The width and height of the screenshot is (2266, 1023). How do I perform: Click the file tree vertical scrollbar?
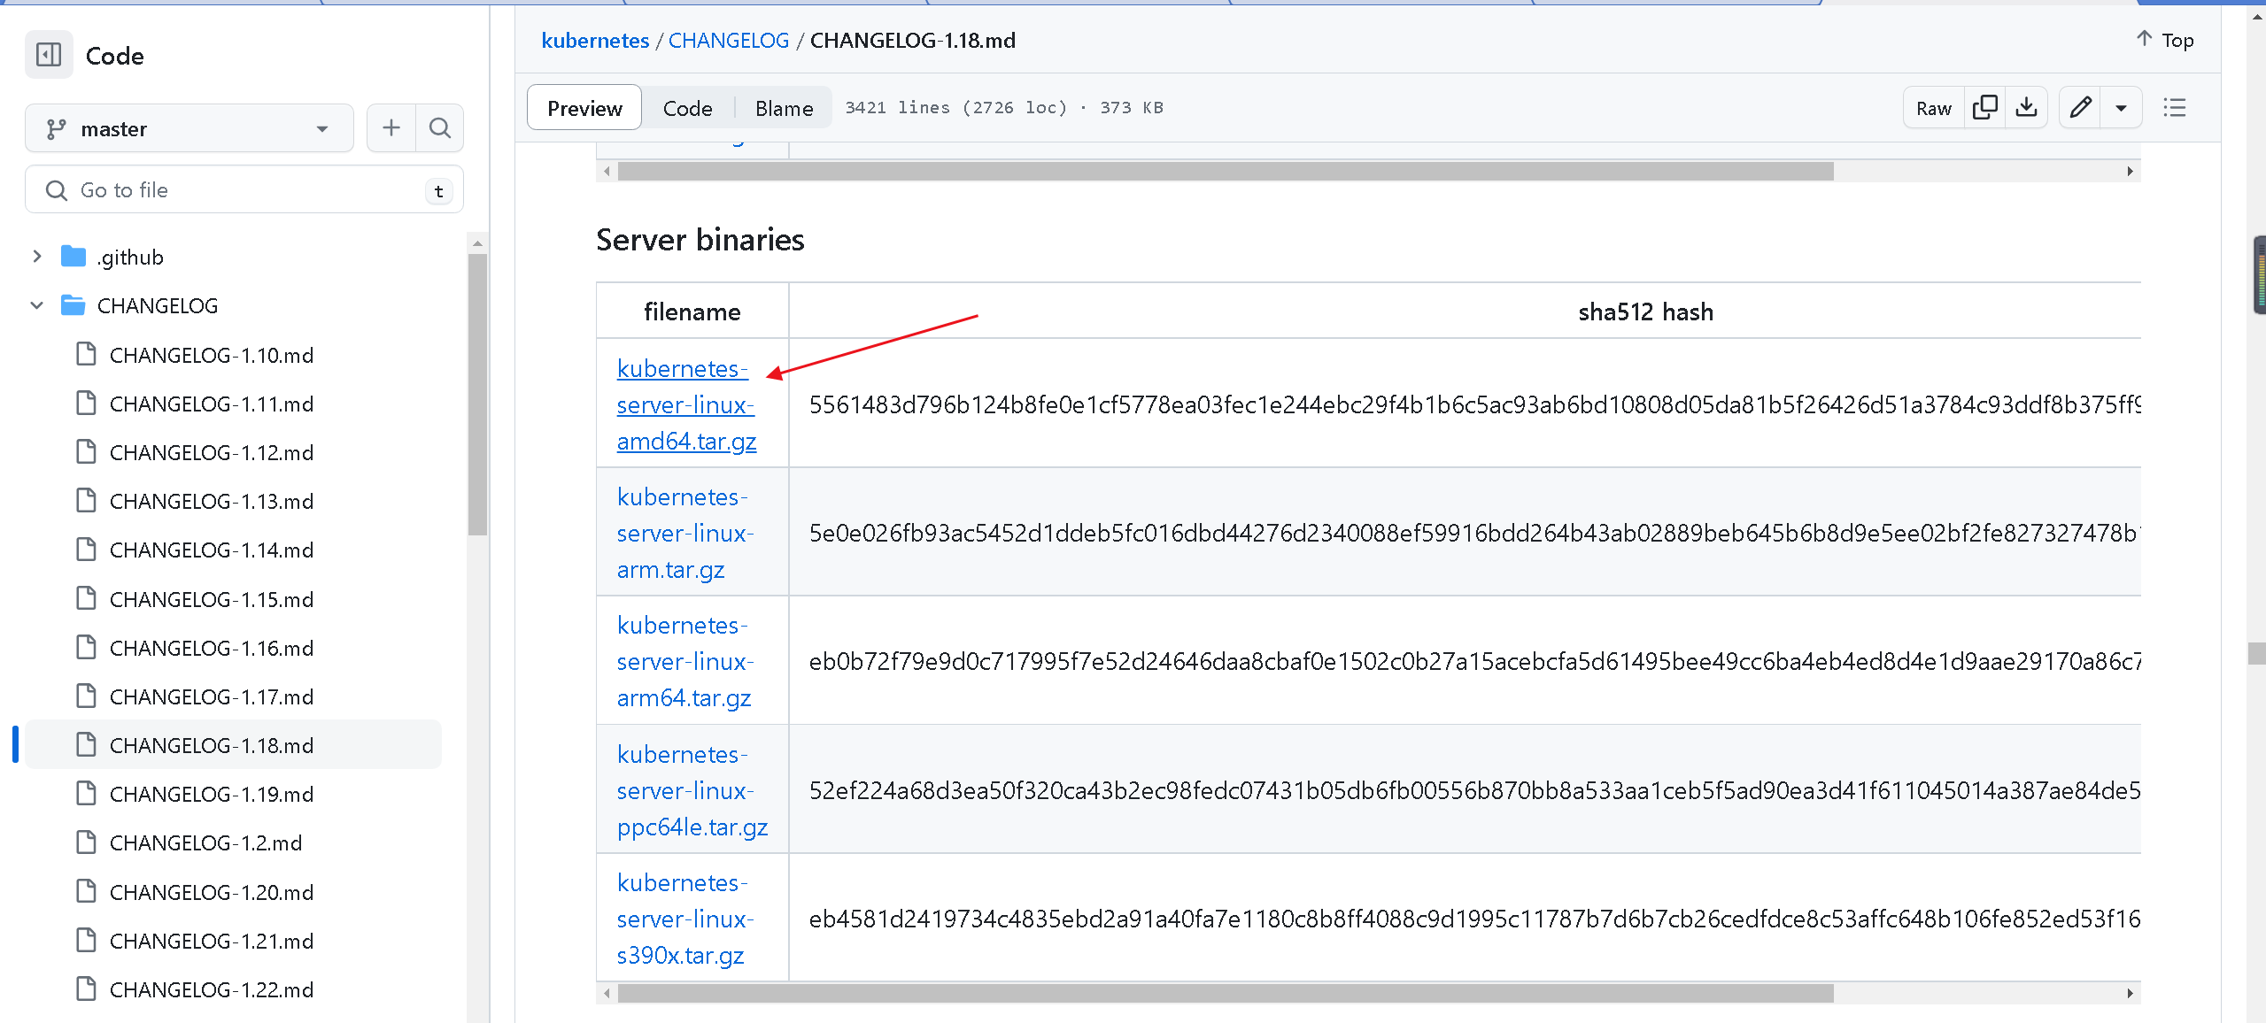point(477,395)
